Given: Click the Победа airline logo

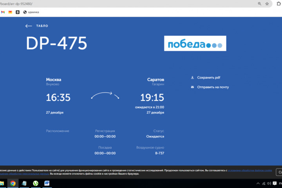Looking at the screenshot, I should (x=195, y=44).
